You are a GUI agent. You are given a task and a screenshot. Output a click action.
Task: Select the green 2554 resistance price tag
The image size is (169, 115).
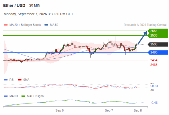click(158, 31)
